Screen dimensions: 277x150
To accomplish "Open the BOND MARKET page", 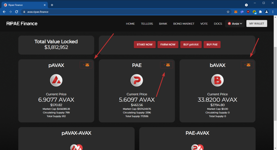I will pos(184,24).
